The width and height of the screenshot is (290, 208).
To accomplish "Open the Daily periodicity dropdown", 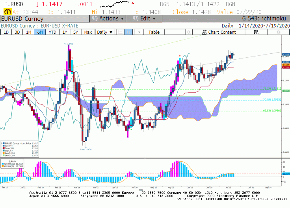I will [105, 32].
